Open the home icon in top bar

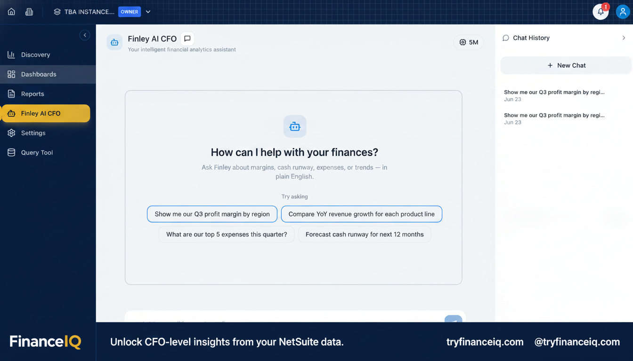point(11,12)
